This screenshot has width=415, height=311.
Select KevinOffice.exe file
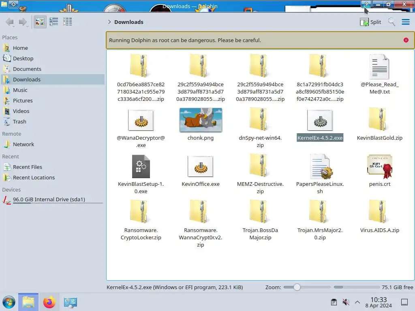(x=200, y=170)
